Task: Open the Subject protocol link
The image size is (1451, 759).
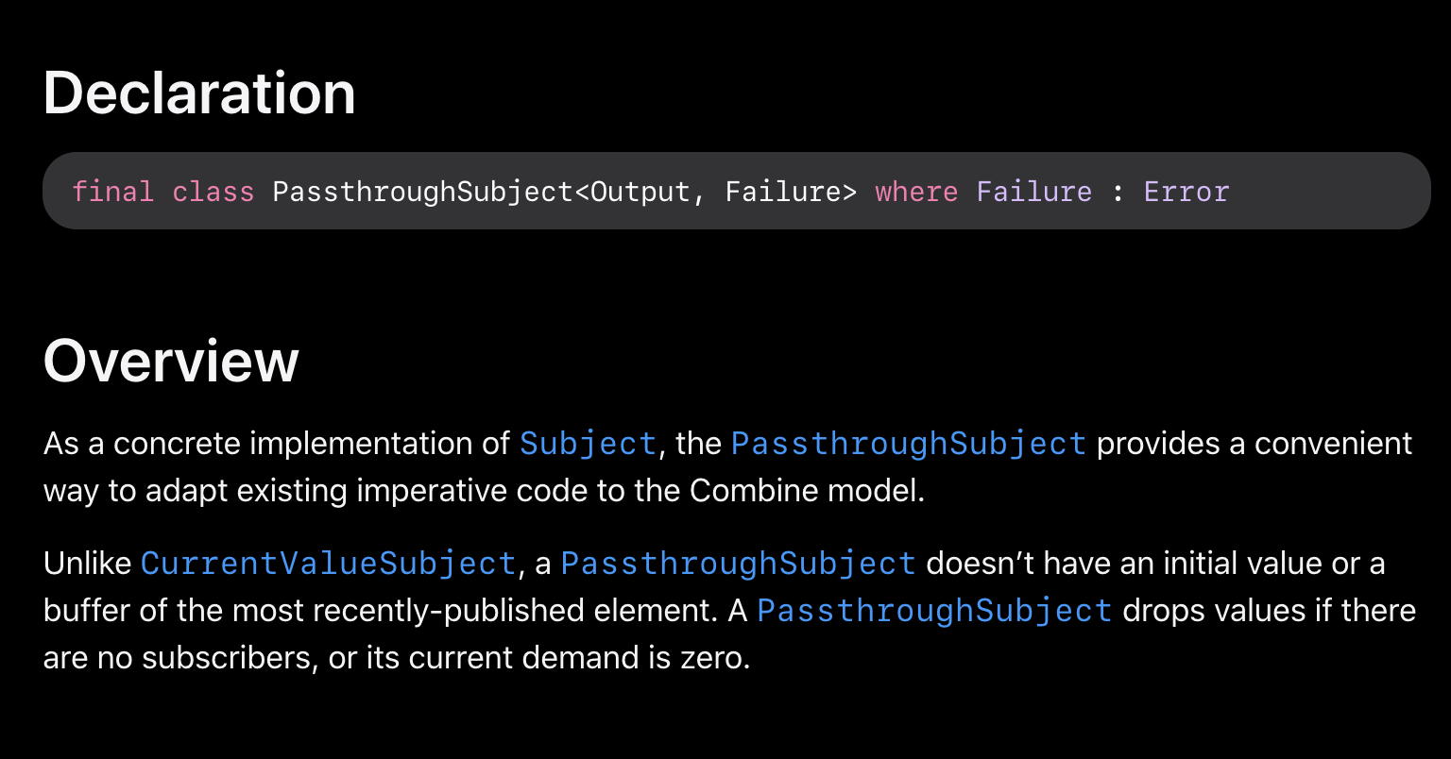Action: [588, 444]
